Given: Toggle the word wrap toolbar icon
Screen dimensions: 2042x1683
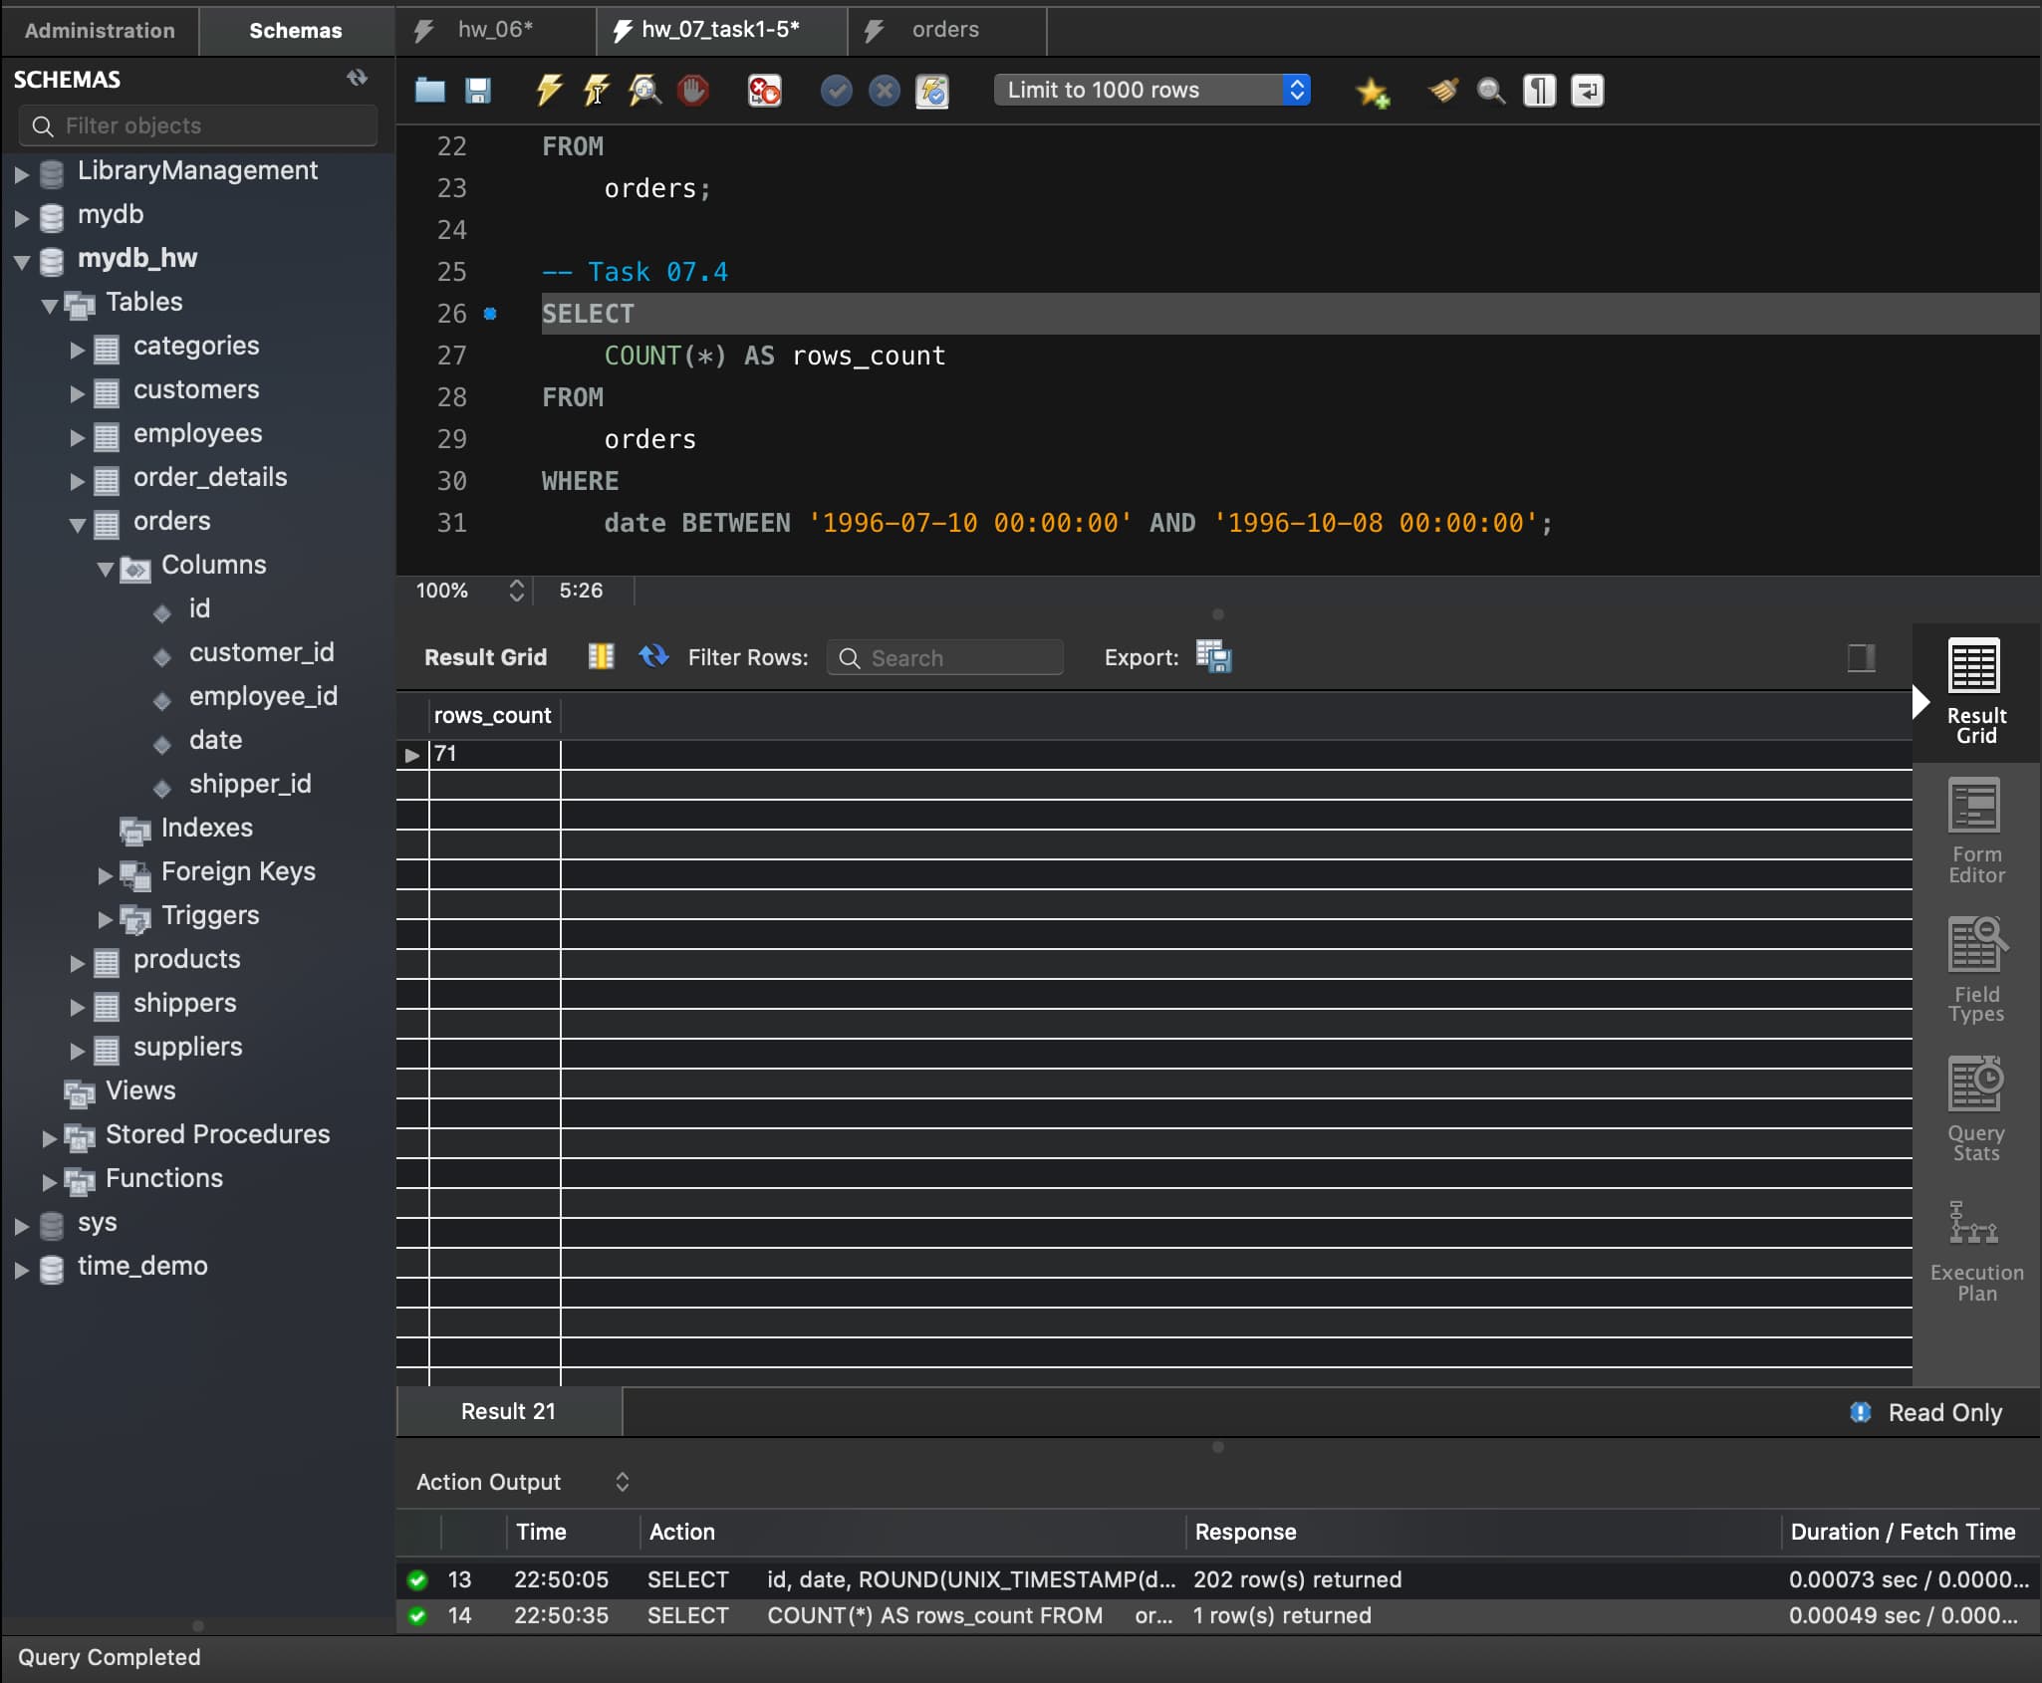Looking at the screenshot, I should (1587, 91).
